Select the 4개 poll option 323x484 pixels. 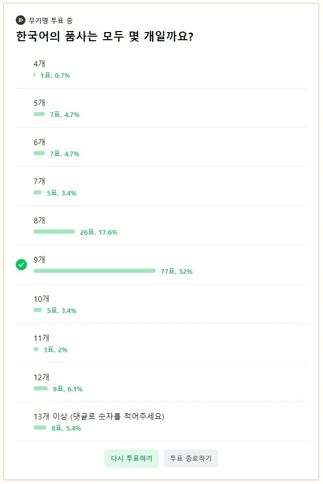coord(161,69)
